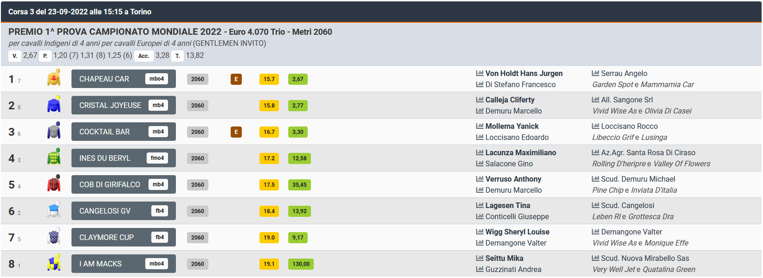Open the CHAPEAU CAR horse button

click(123, 79)
